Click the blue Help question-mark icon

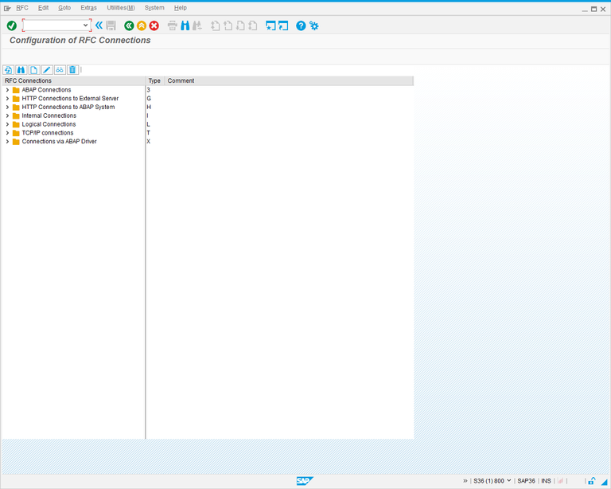pyautogui.click(x=301, y=25)
